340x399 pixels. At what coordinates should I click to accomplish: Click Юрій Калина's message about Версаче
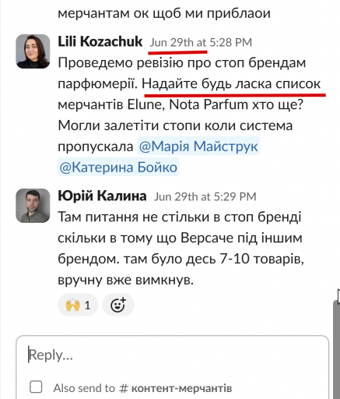tap(181, 249)
